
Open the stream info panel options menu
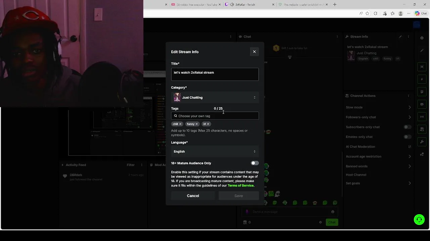[x=408, y=36]
